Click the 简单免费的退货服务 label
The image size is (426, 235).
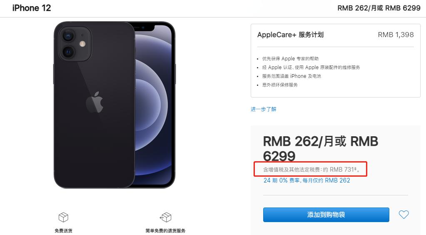pos(165,231)
